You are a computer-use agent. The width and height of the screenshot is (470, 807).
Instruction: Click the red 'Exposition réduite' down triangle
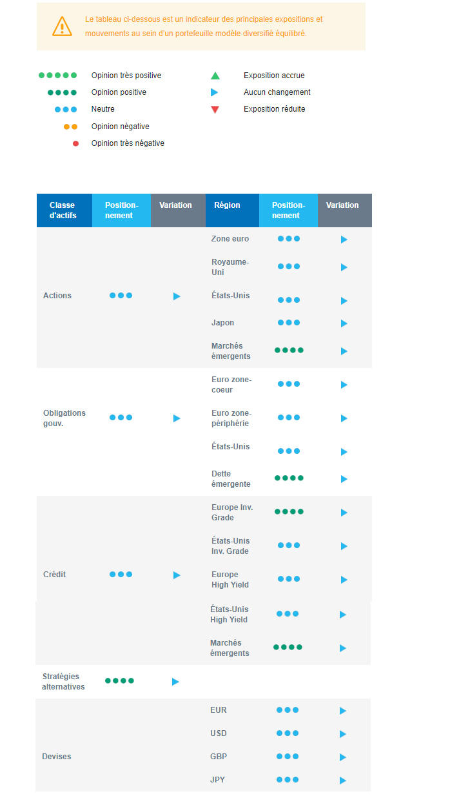pyautogui.click(x=215, y=110)
